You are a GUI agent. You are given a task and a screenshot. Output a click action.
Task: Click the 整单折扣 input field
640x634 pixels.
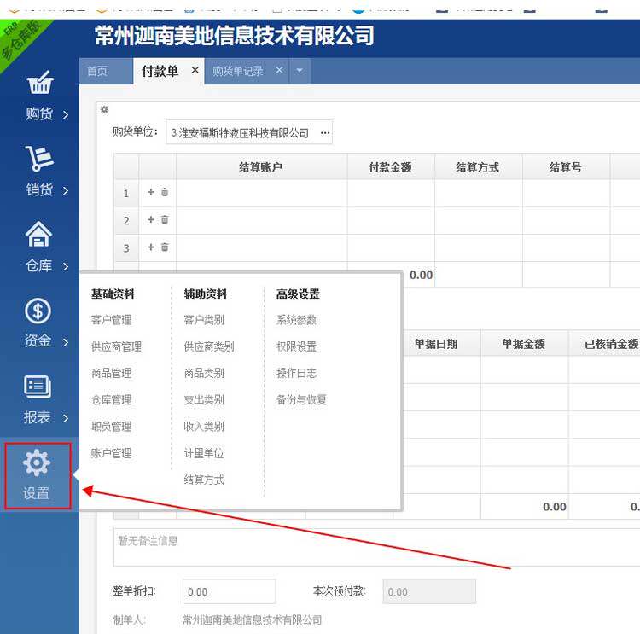click(x=229, y=591)
